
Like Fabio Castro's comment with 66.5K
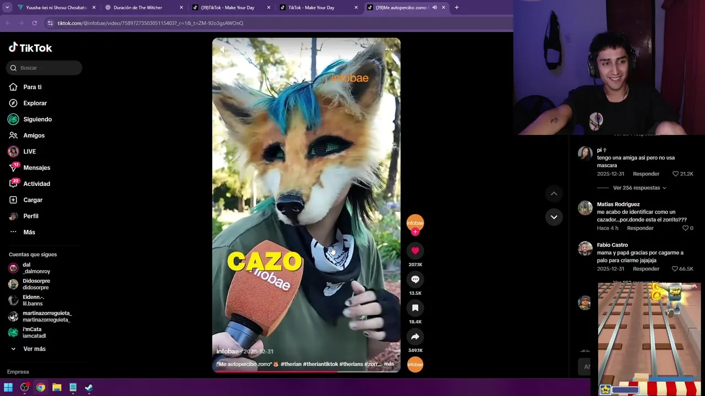point(676,269)
